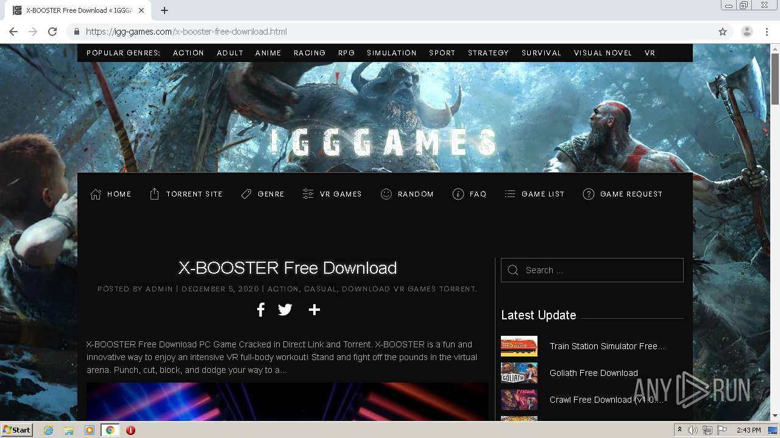Viewport: 780px width, 438px height.
Task: Click the search magnifier icon
Action: pos(513,270)
